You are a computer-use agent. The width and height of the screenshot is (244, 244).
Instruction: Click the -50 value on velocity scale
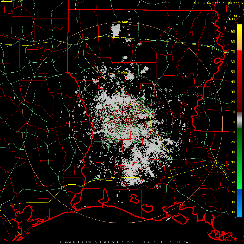(232, 172)
